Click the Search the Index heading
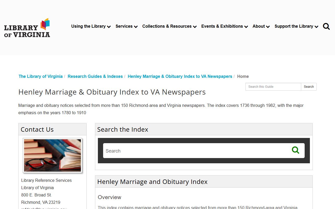 click(x=123, y=129)
